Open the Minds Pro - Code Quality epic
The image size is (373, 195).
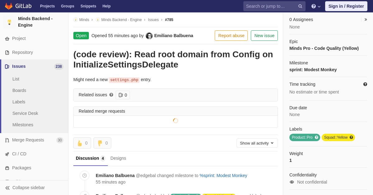point(324,48)
